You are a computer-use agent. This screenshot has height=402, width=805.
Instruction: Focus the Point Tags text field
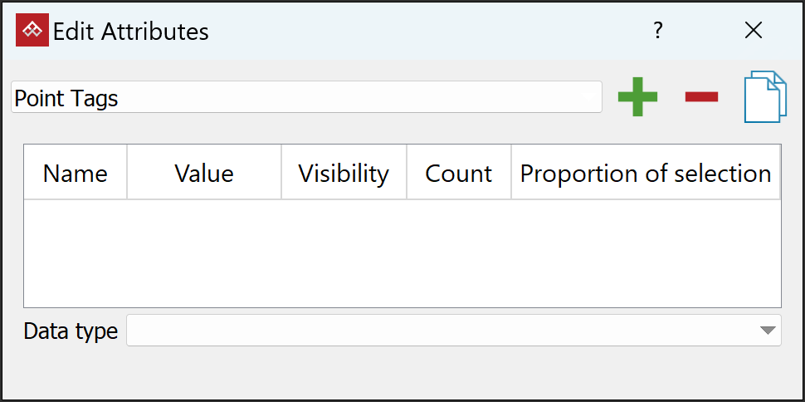tap(306, 97)
